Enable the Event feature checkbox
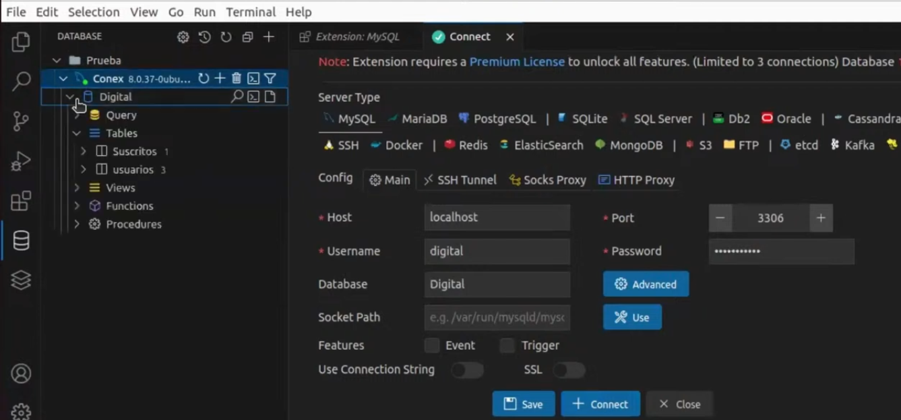The height and width of the screenshot is (420, 901). pyautogui.click(x=432, y=345)
